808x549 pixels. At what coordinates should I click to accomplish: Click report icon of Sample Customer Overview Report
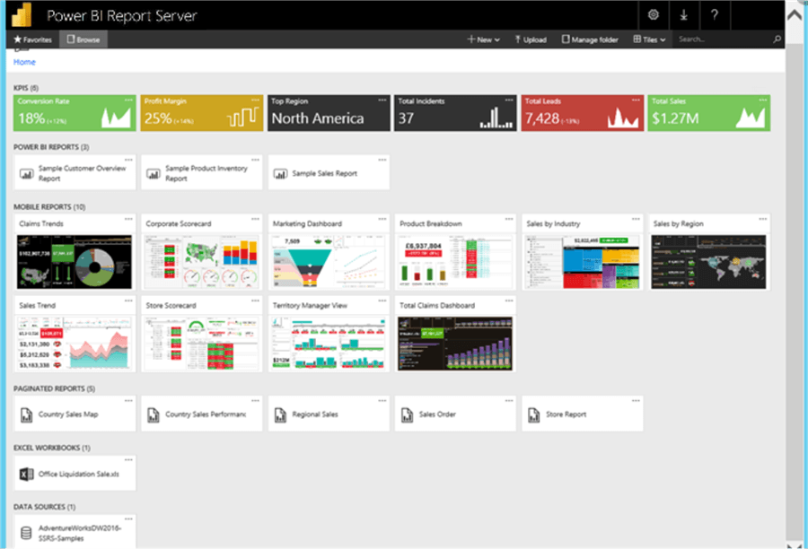[x=27, y=173]
